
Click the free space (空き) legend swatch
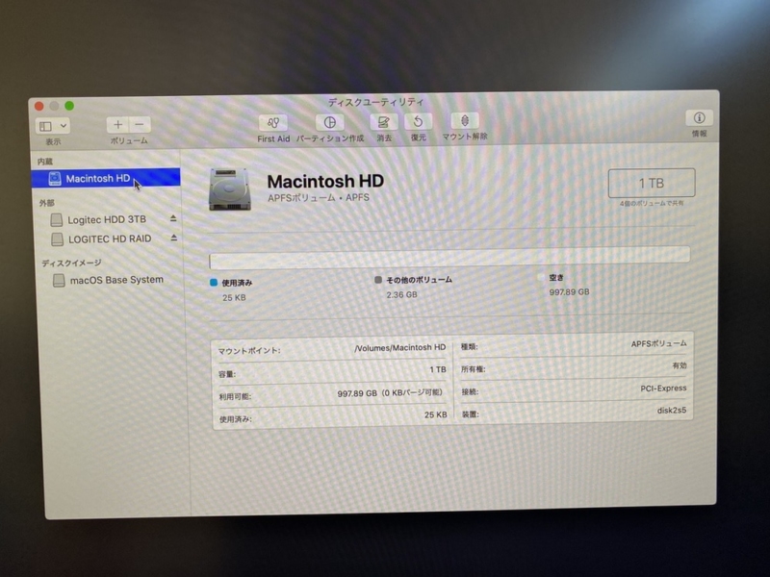[541, 278]
